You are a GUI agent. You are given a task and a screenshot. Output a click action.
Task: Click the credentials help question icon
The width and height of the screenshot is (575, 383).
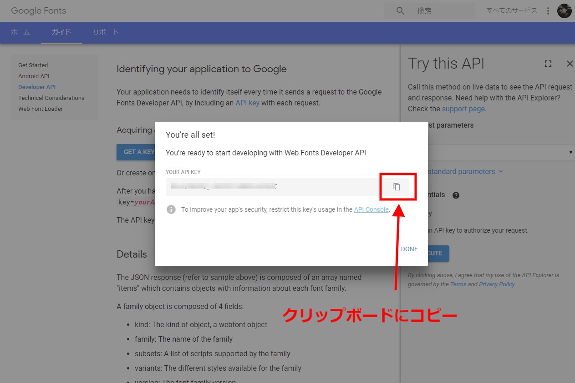coord(456,195)
